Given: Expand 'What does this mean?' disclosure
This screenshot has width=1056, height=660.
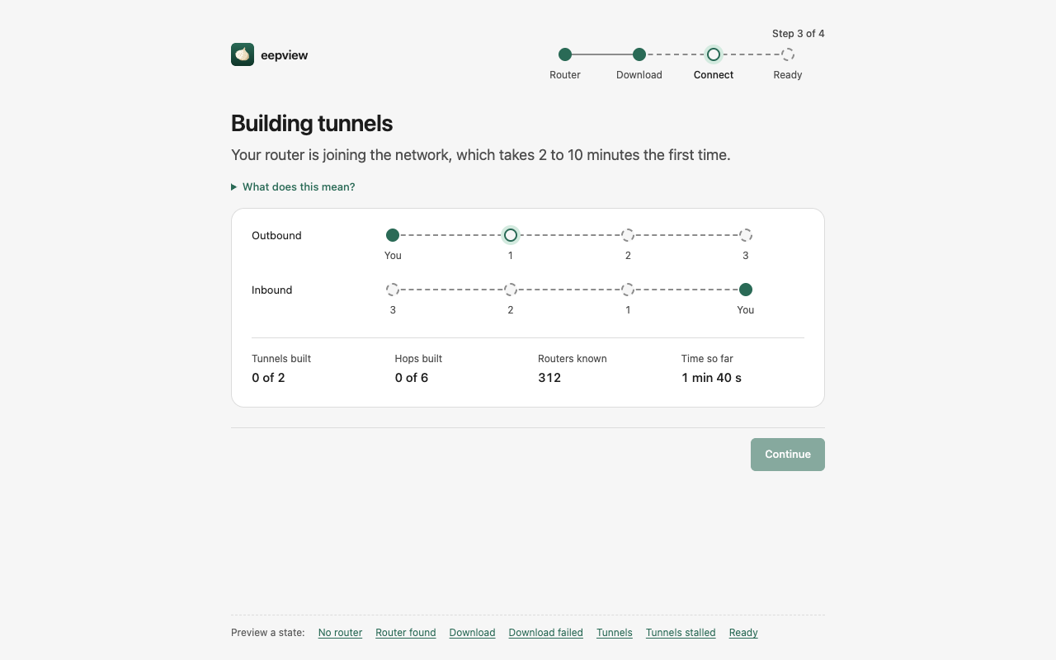Looking at the screenshot, I should [293, 187].
